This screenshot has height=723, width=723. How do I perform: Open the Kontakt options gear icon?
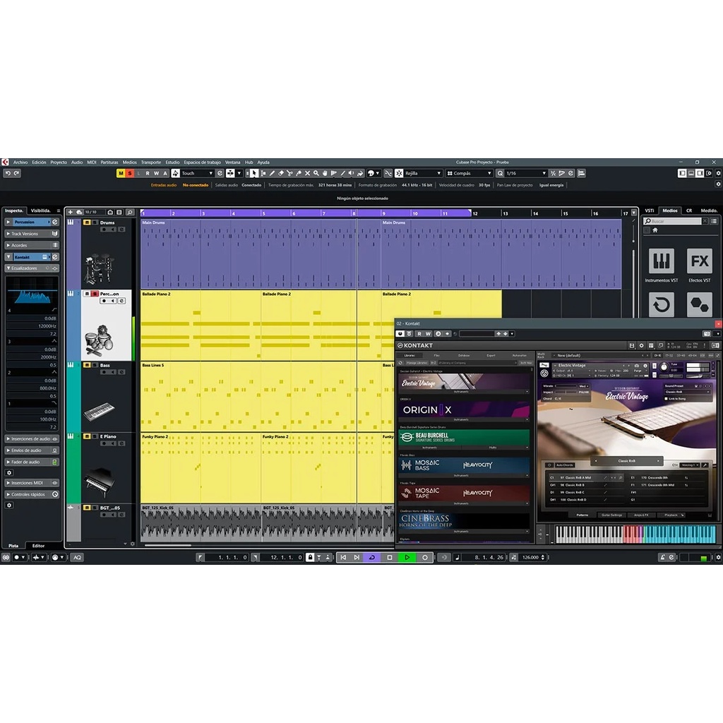(x=641, y=345)
